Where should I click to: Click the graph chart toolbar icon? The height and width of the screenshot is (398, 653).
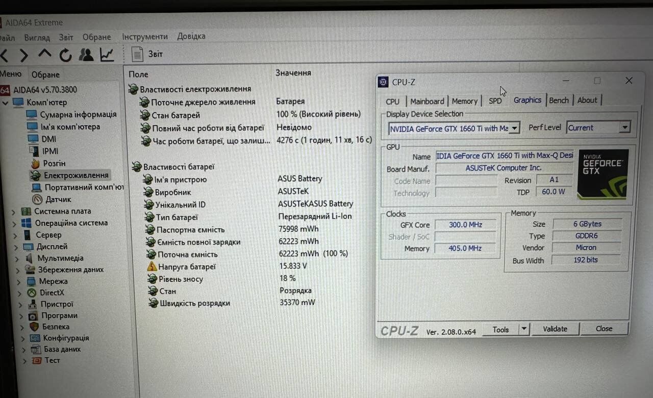(107, 55)
